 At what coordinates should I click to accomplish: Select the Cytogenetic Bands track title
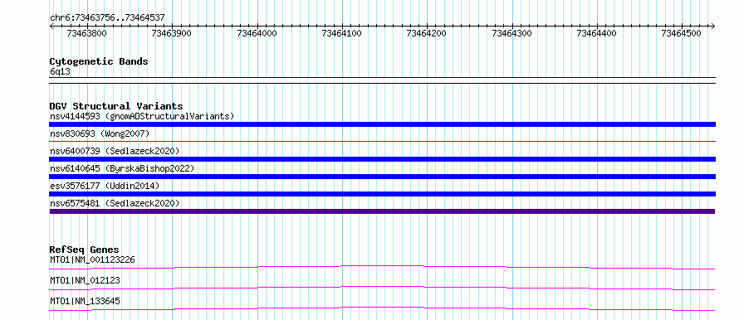click(99, 61)
